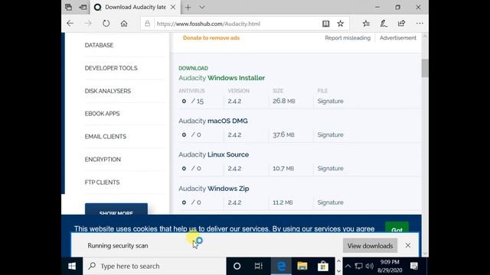Dismiss the security scan notification bar
Image resolution: width=490 pixels, height=275 pixels.
pos(408,245)
